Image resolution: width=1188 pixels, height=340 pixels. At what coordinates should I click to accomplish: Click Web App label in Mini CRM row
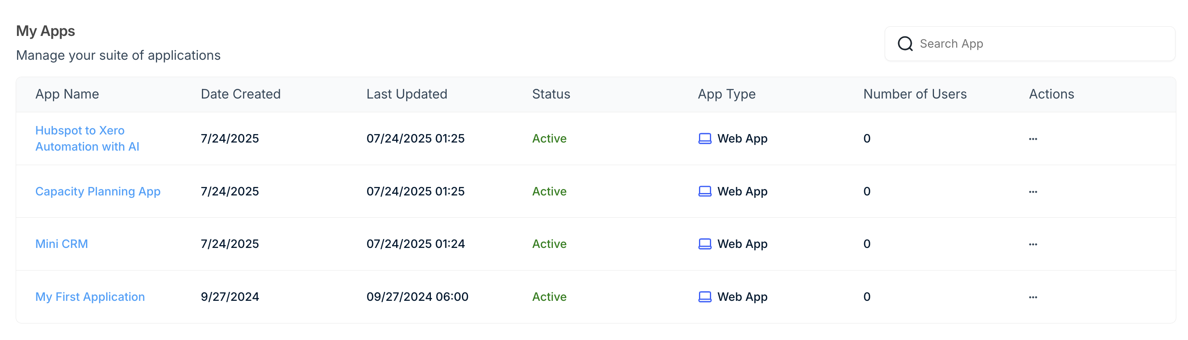[x=742, y=244]
